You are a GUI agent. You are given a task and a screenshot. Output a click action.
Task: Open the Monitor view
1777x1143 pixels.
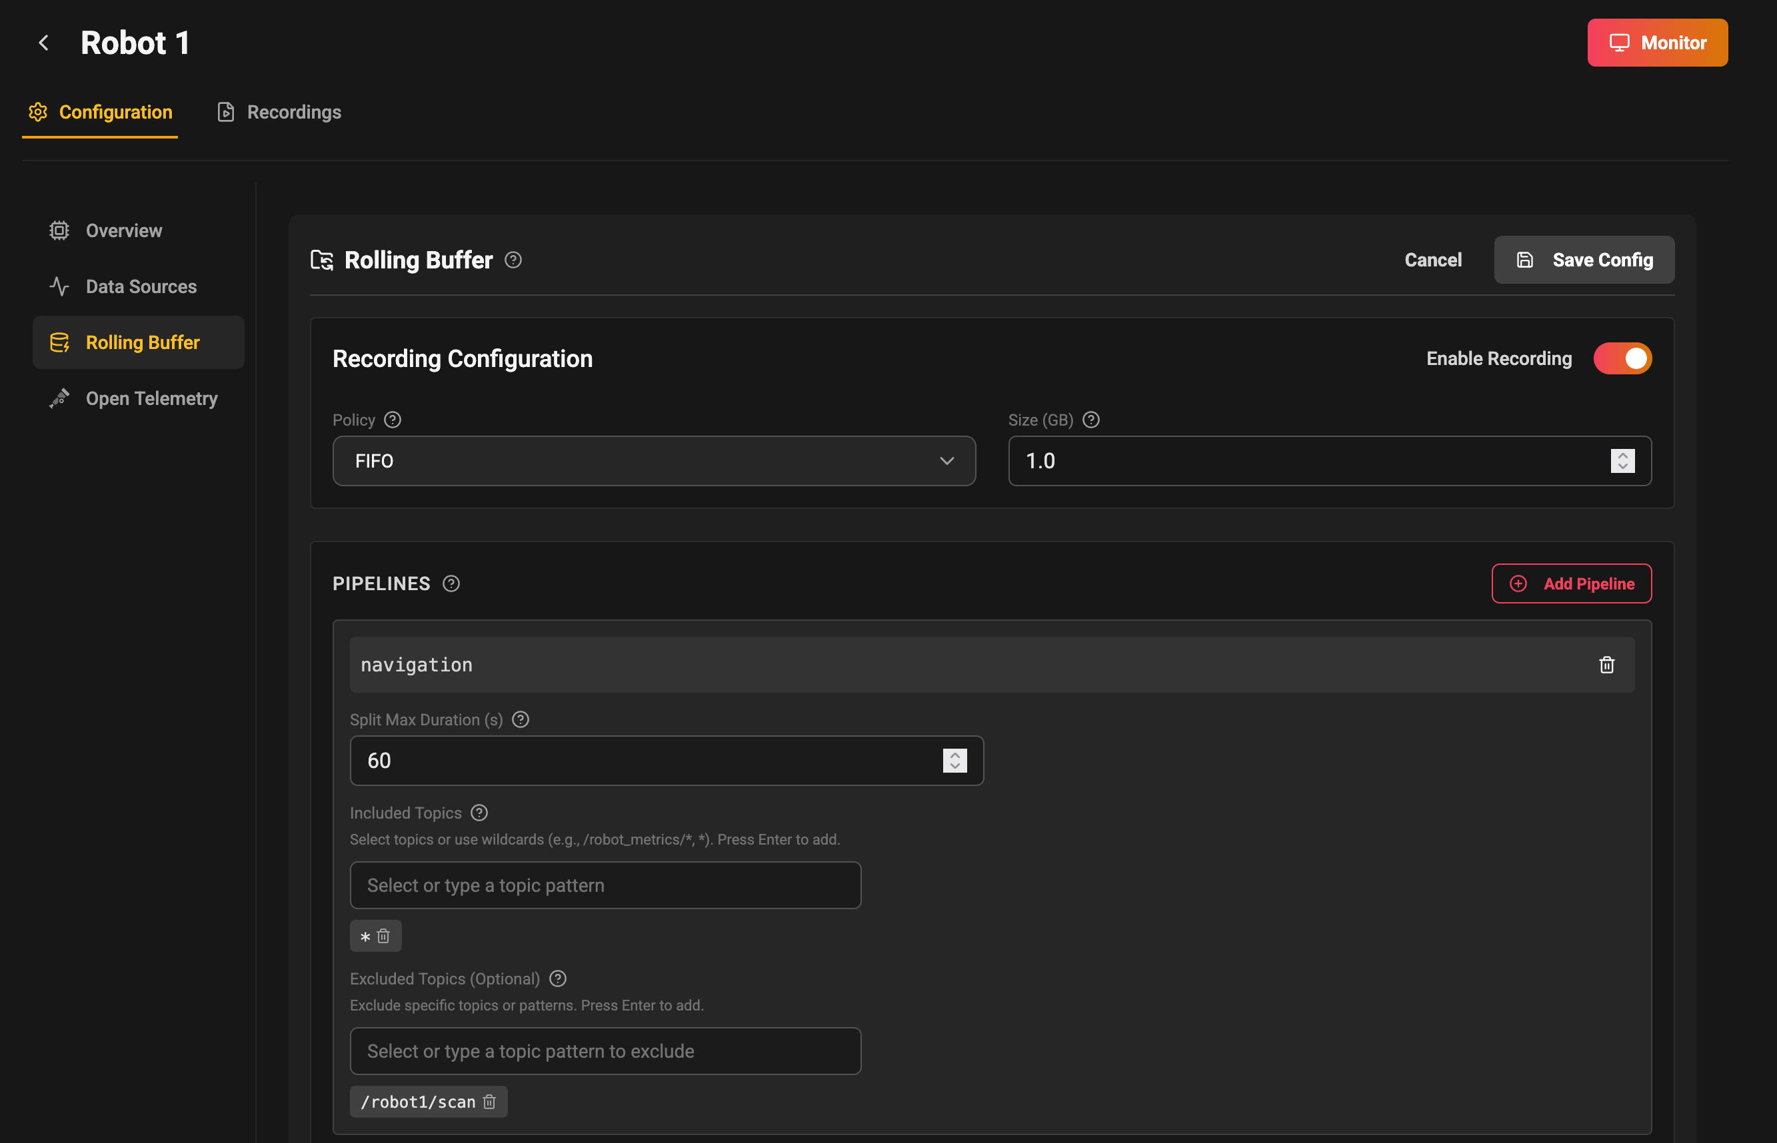coord(1657,43)
